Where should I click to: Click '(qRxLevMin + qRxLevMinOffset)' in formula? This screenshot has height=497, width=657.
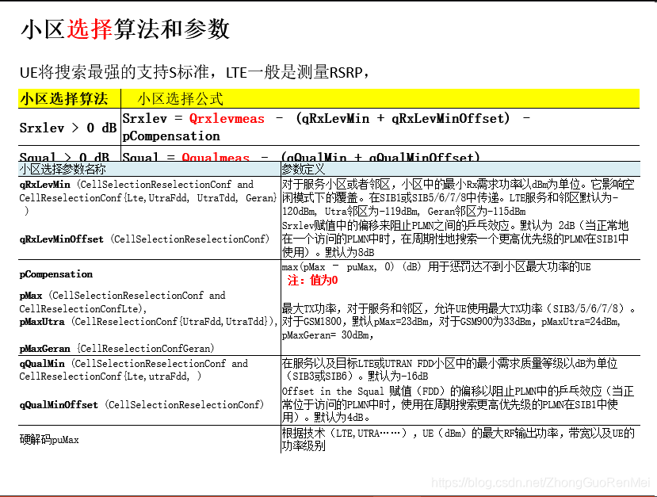coord(403,119)
